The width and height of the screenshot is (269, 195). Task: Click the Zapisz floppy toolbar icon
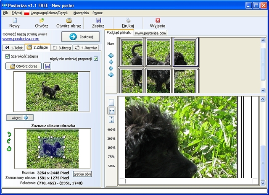click(x=98, y=20)
